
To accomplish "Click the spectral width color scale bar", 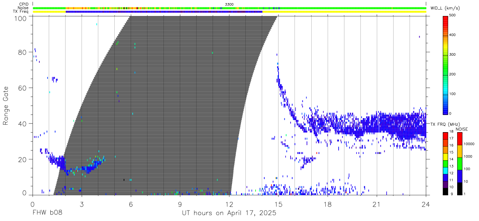I will [x=445, y=65].
